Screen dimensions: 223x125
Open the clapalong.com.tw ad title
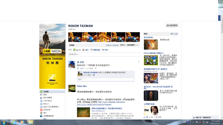(x=156, y=69)
